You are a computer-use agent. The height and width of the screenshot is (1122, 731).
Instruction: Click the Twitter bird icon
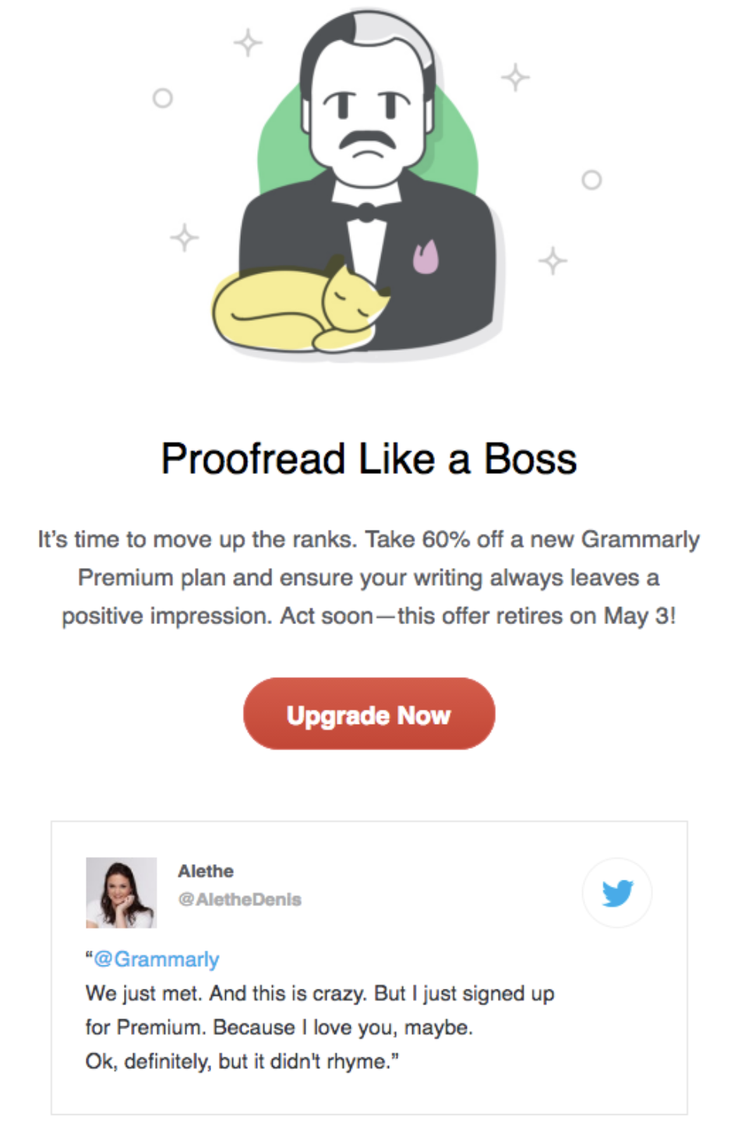click(617, 893)
